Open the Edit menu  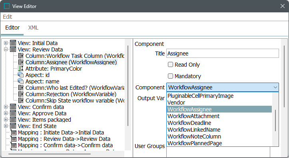[x=7, y=17]
